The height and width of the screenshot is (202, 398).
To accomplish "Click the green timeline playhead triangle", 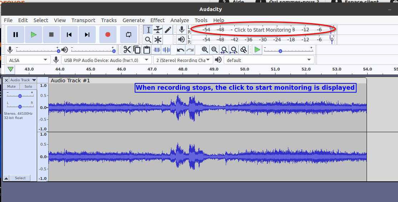I will tap(10, 69).
